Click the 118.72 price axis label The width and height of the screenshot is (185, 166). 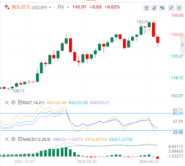(x=177, y=78)
